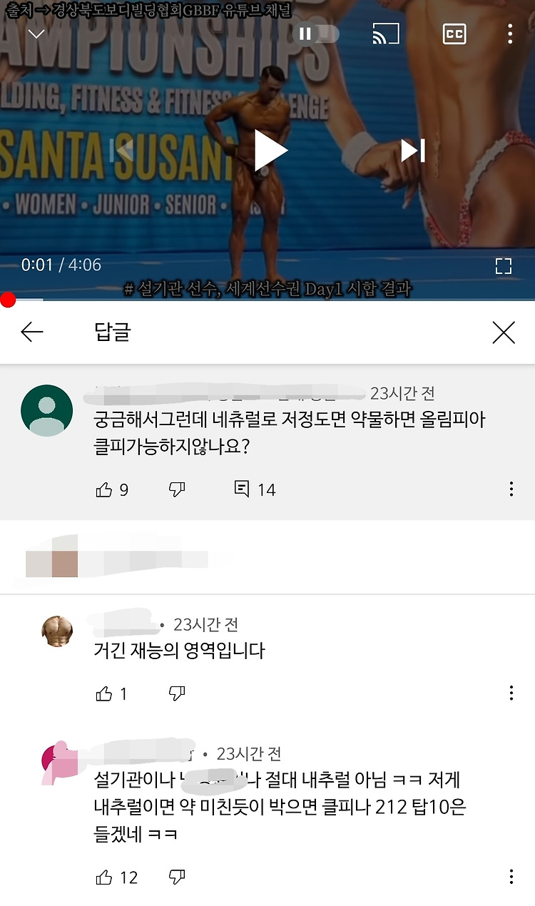
Task: Enter fullscreen mode
Action: pos(504,266)
